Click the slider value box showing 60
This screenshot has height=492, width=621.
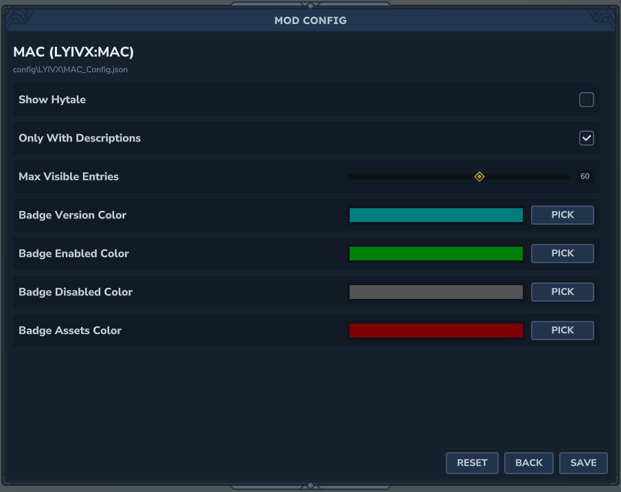[585, 177]
